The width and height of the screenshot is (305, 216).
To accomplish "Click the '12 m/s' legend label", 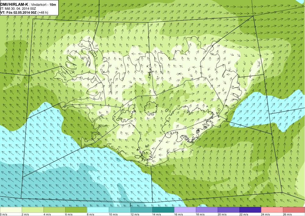I will coord(135,214).
